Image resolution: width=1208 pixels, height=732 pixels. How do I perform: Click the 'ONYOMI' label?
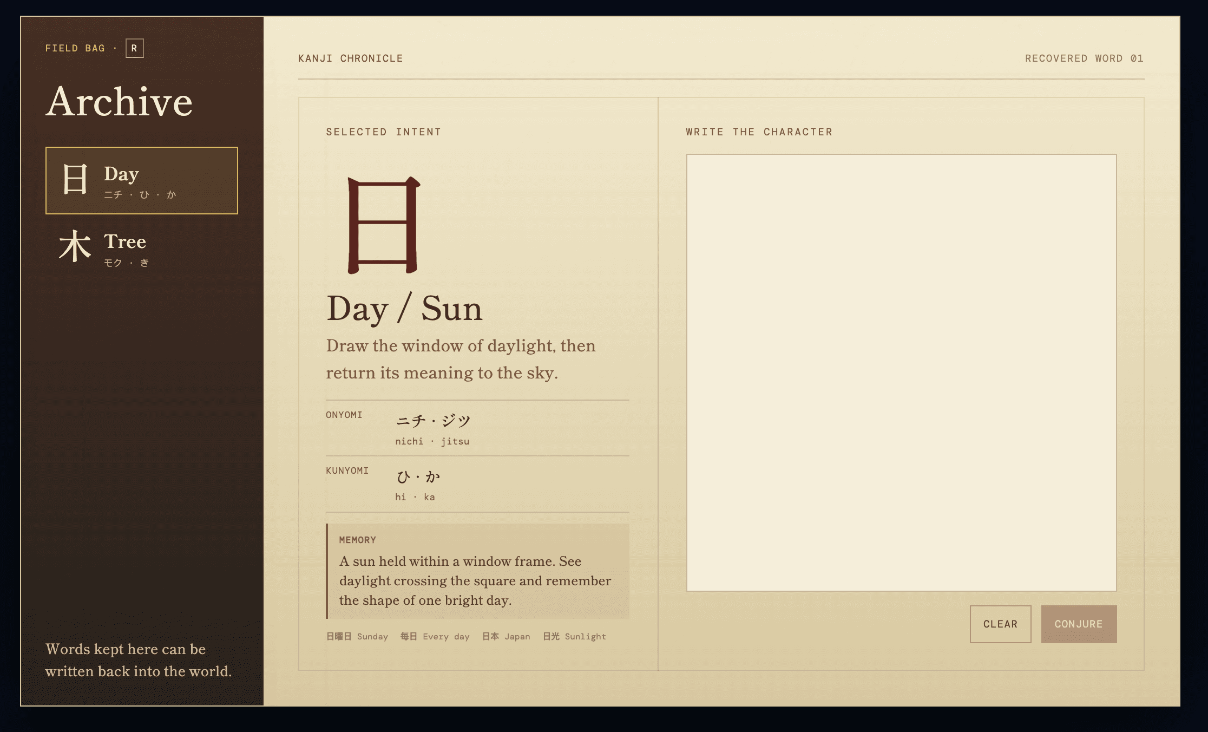tap(344, 415)
